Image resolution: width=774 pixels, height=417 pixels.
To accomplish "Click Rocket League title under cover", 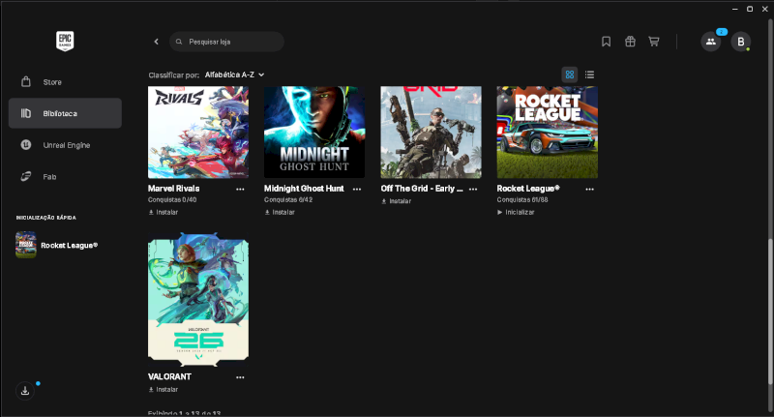I will point(528,189).
